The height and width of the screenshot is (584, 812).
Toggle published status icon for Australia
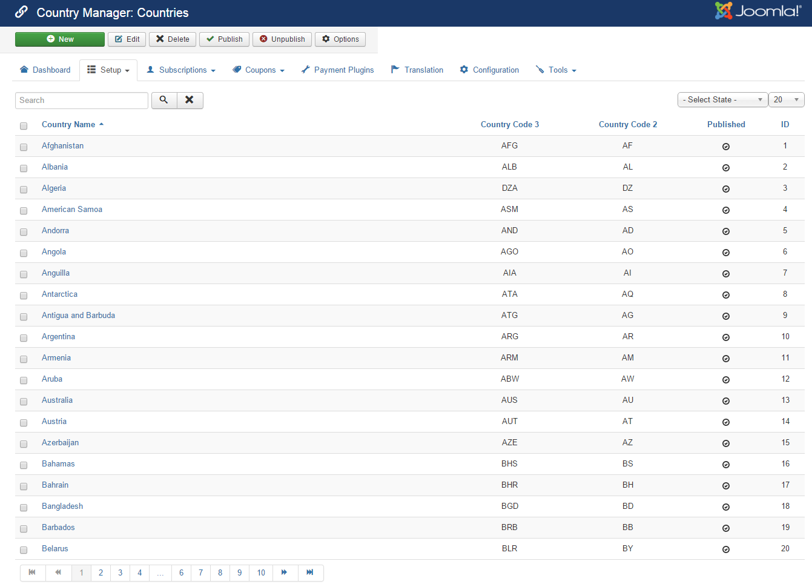pyautogui.click(x=726, y=401)
